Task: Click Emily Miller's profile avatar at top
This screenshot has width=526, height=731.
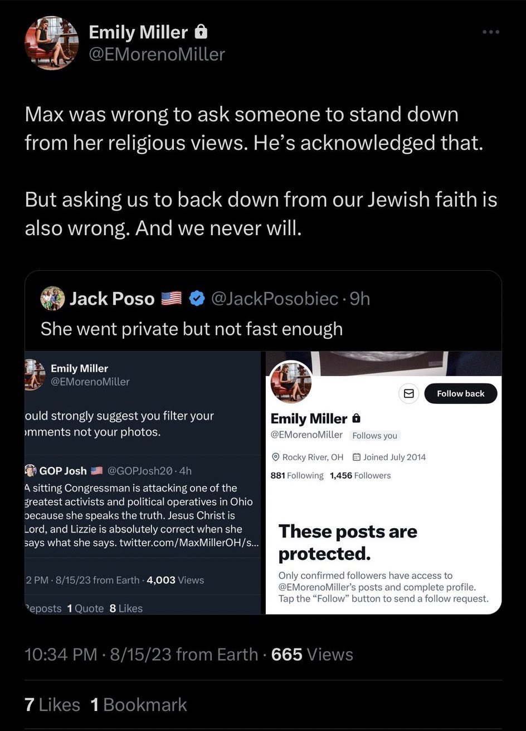Action: tap(52, 43)
